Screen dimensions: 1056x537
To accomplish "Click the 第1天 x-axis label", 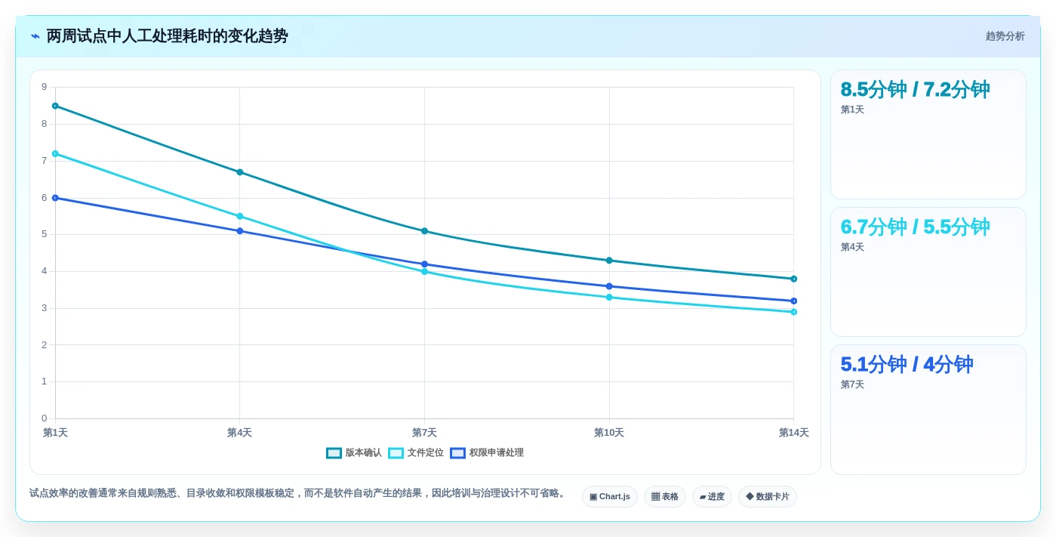I will [x=55, y=433].
